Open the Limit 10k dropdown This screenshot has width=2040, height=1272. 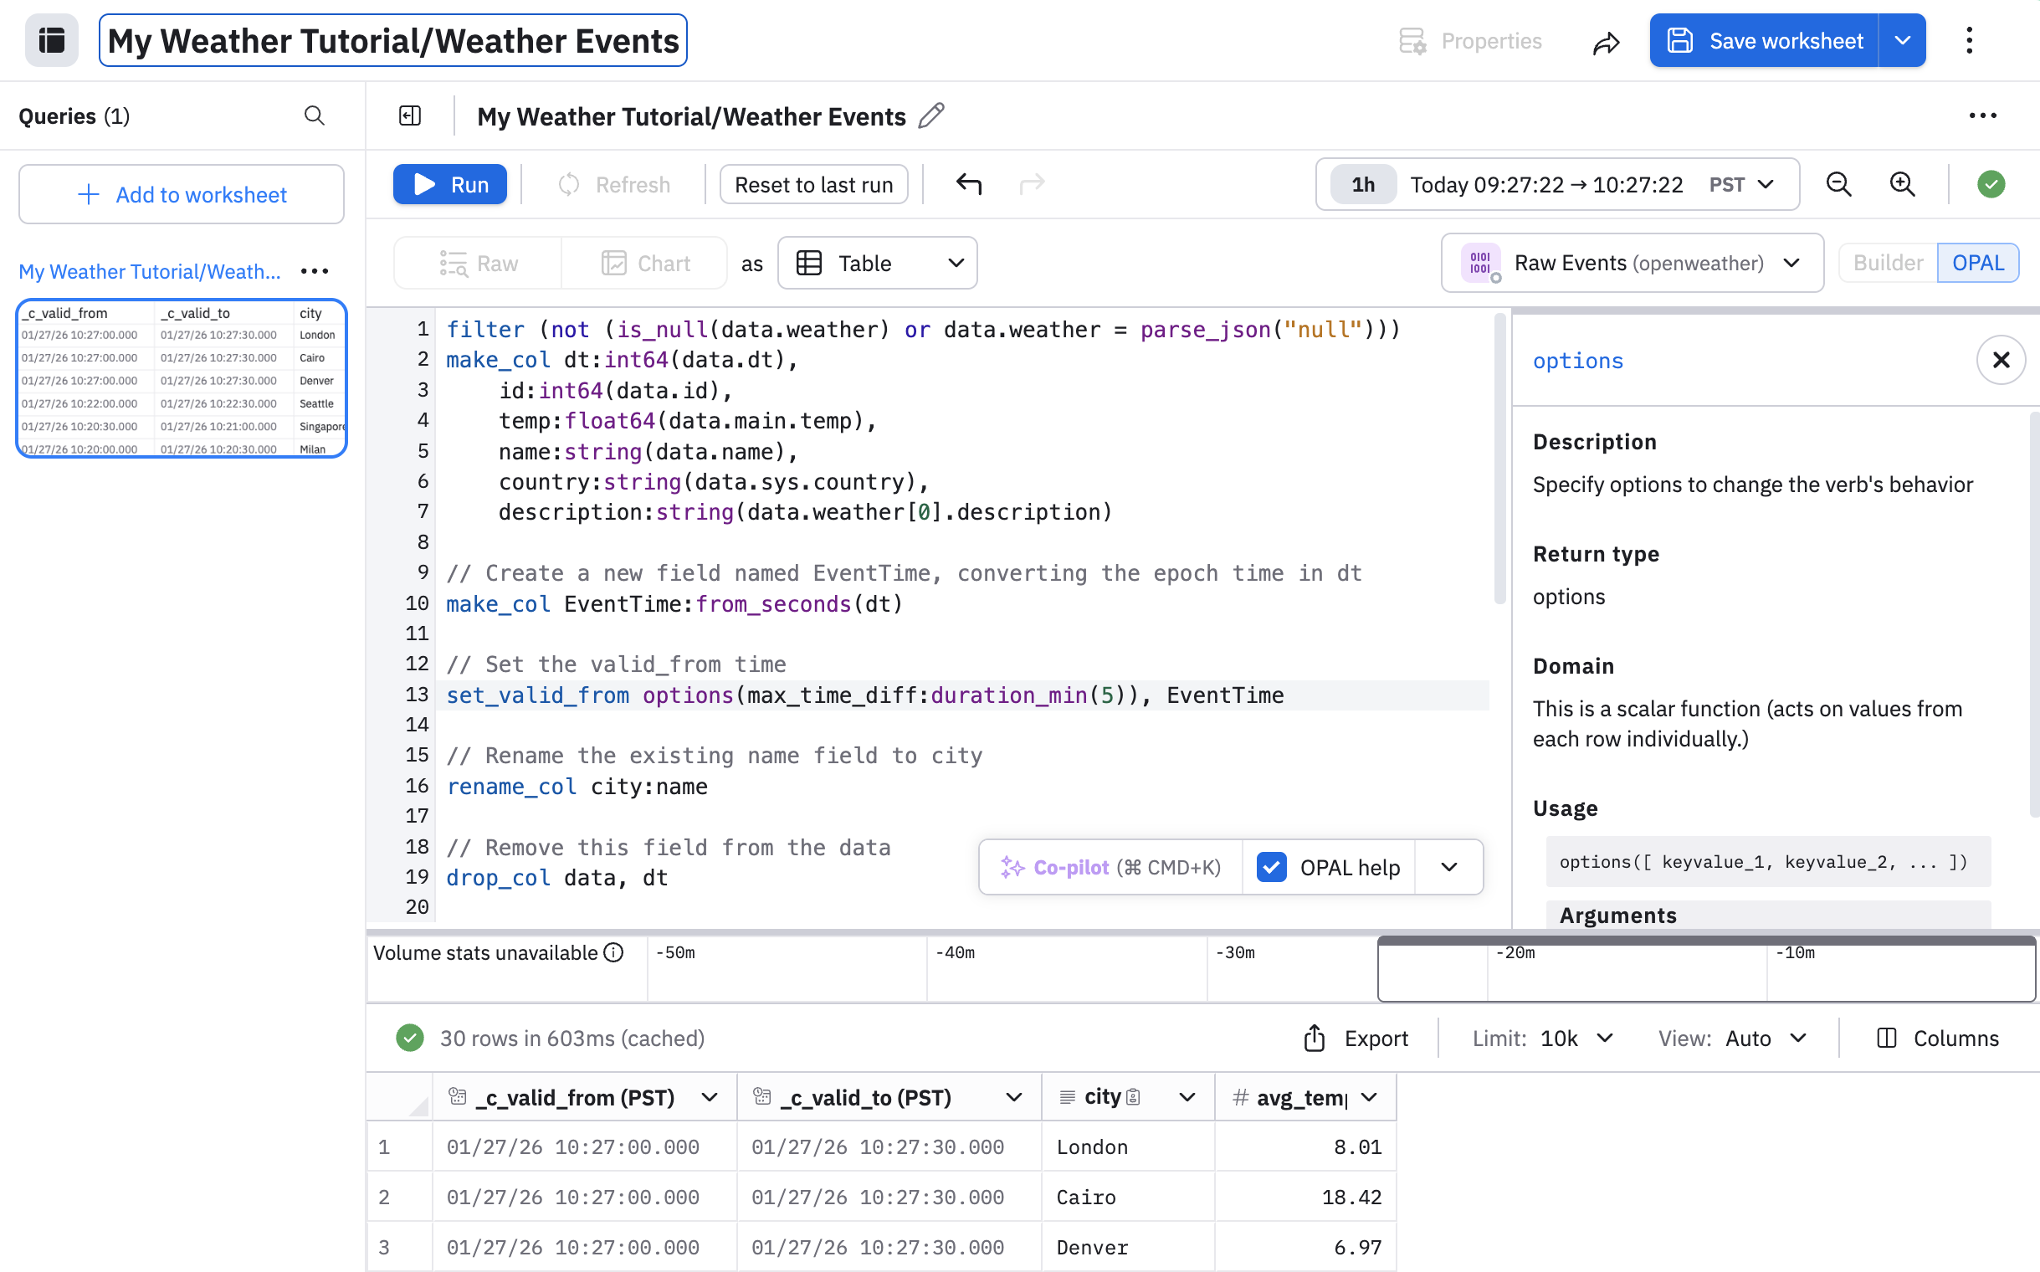click(x=1575, y=1039)
